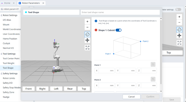
Task: Remove Shape 1 with the red minus icon
Action: (96, 30)
